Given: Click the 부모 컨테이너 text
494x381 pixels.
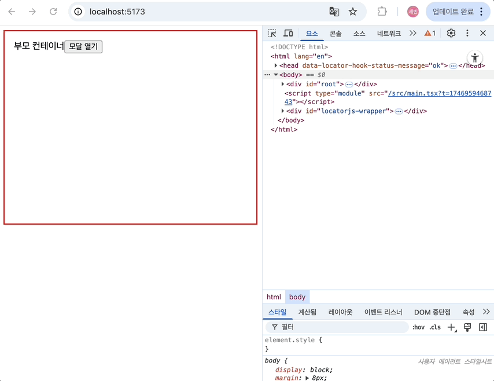Looking at the screenshot, I should pyautogui.click(x=39, y=46).
